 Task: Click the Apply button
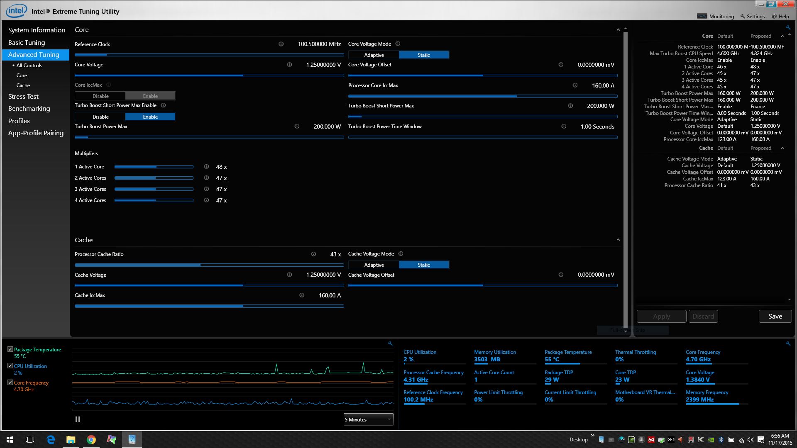click(661, 316)
